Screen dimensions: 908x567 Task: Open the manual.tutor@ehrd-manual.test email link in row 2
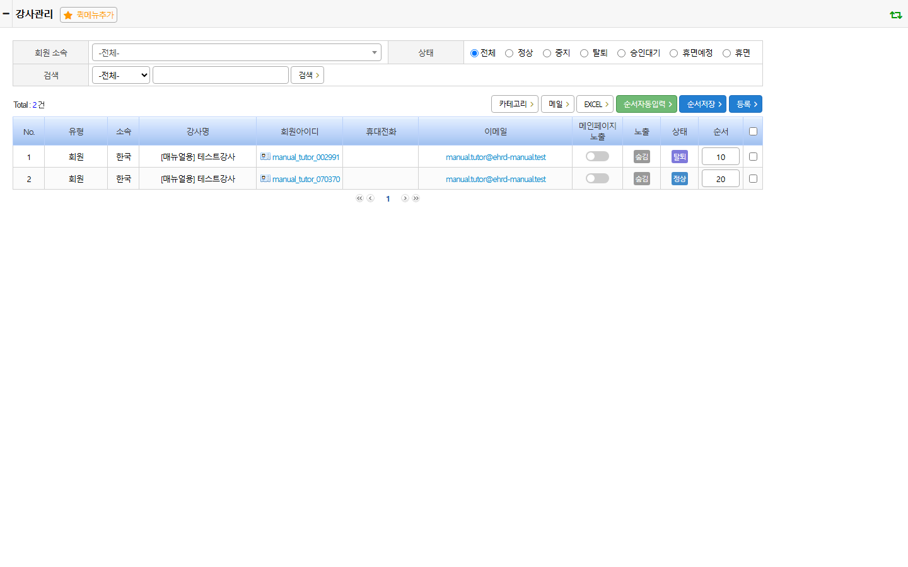point(496,179)
